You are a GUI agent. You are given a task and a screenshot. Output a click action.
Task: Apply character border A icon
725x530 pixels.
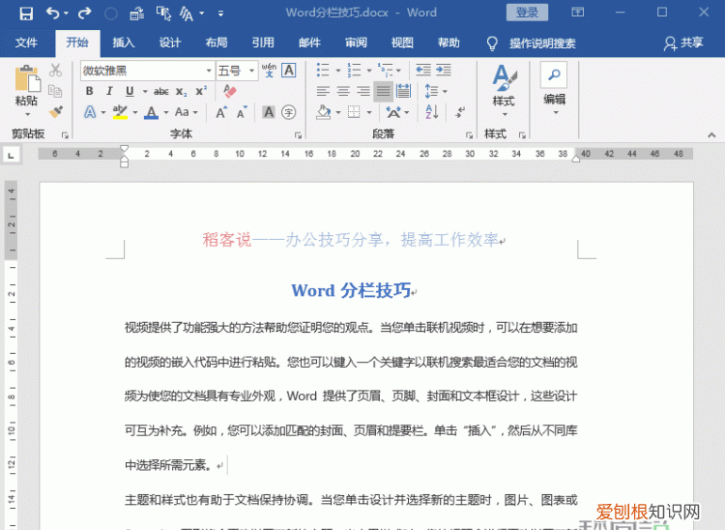point(289,71)
